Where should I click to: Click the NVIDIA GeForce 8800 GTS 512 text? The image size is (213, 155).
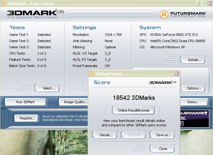pyautogui.click(x=174, y=35)
